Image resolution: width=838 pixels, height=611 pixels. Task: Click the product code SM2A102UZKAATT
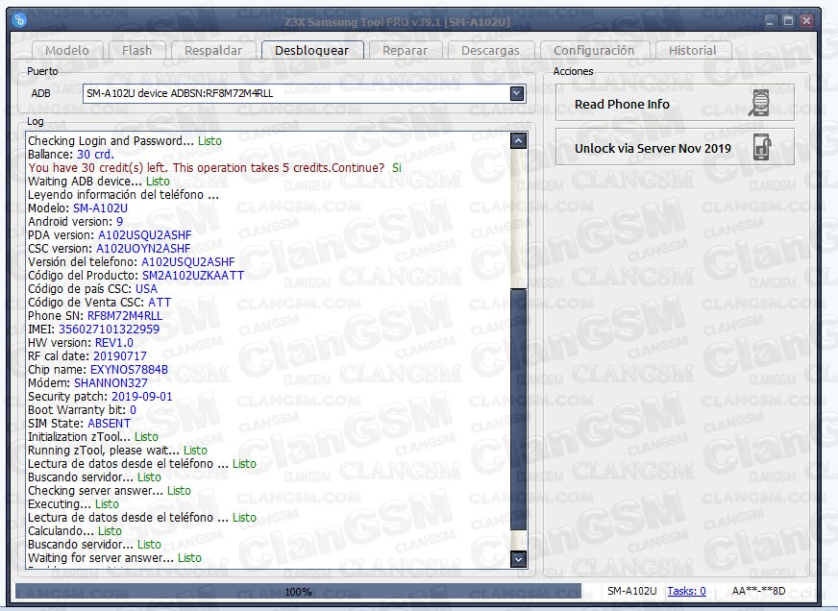click(193, 275)
